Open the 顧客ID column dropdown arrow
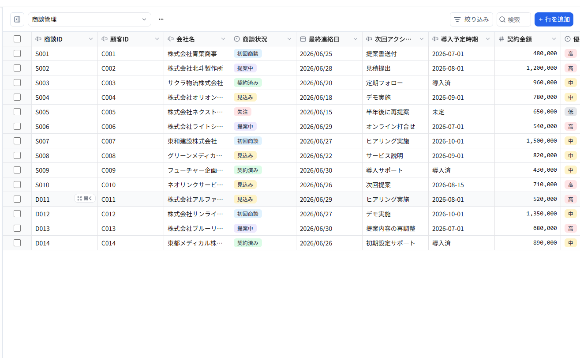 (x=157, y=39)
